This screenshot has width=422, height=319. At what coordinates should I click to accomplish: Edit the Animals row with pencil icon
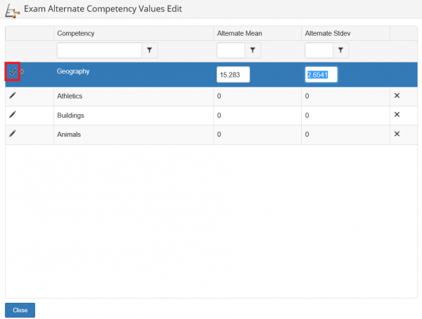pyautogui.click(x=13, y=133)
